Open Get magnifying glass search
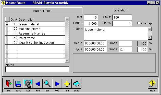The width and height of the screenshot is (161, 95). (47, 84)
